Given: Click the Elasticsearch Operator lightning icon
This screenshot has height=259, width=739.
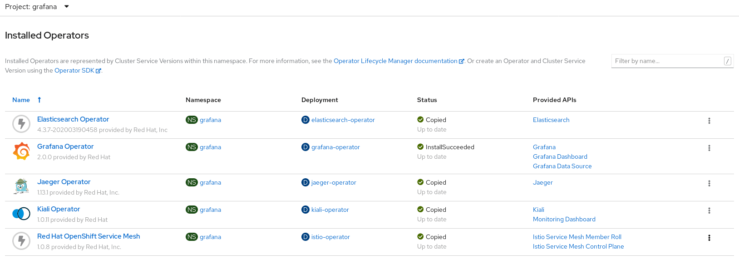Looking at the screenshot, I should pyautogui.click(x=21, y=124).
